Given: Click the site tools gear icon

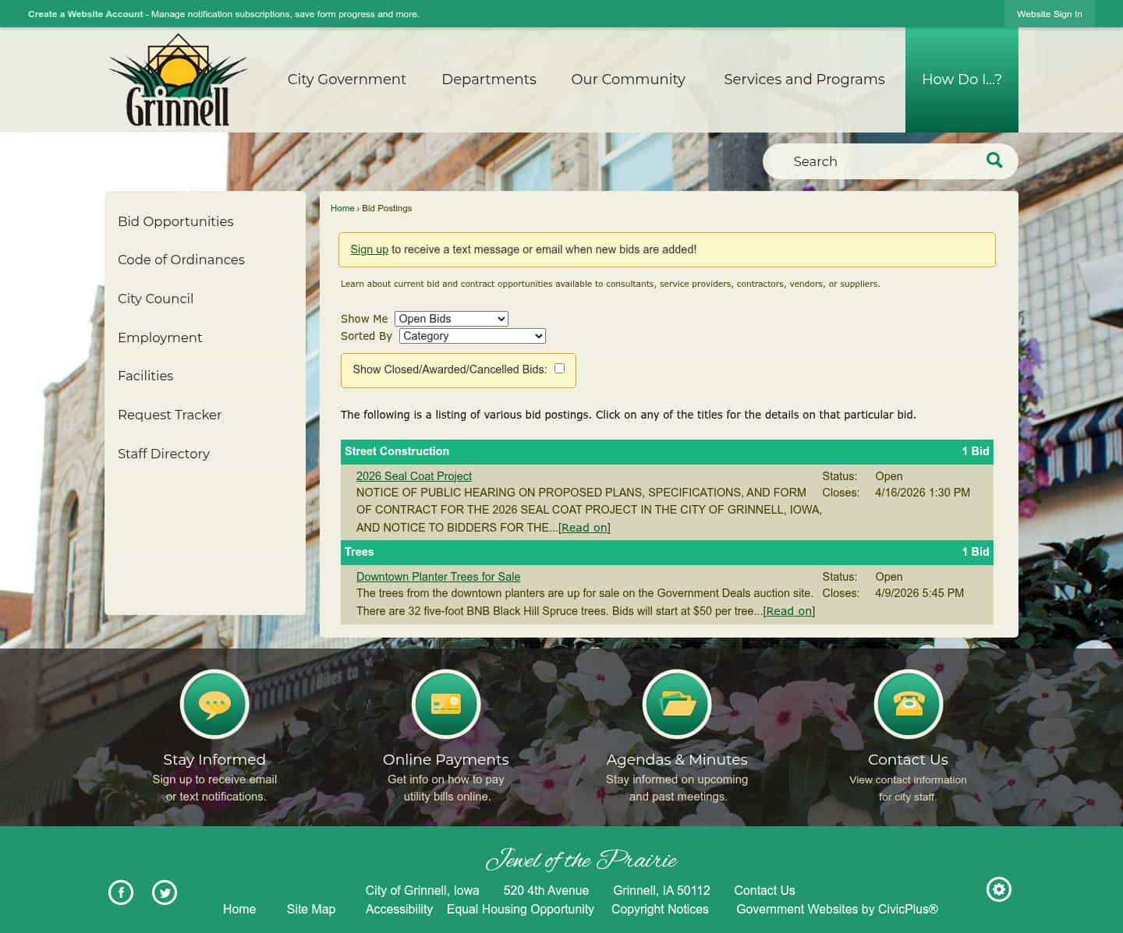Looking at the screenshot, I should (x=999, y=889).
